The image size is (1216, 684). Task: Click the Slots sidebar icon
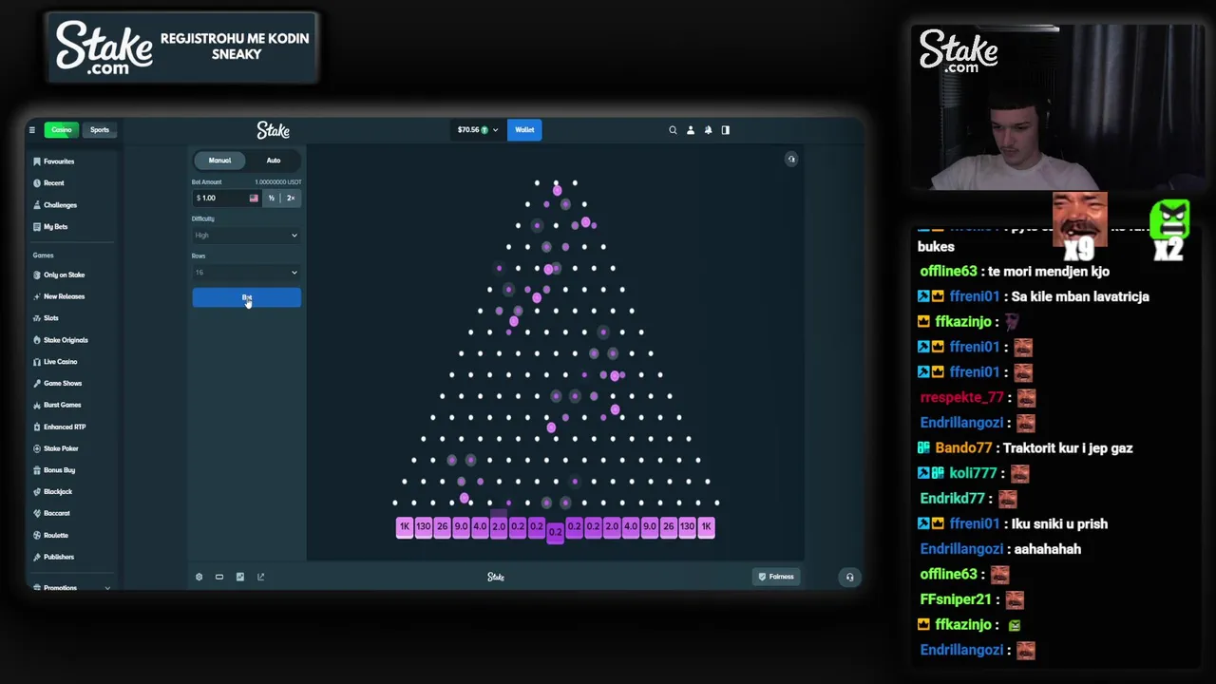pos(37,318)
